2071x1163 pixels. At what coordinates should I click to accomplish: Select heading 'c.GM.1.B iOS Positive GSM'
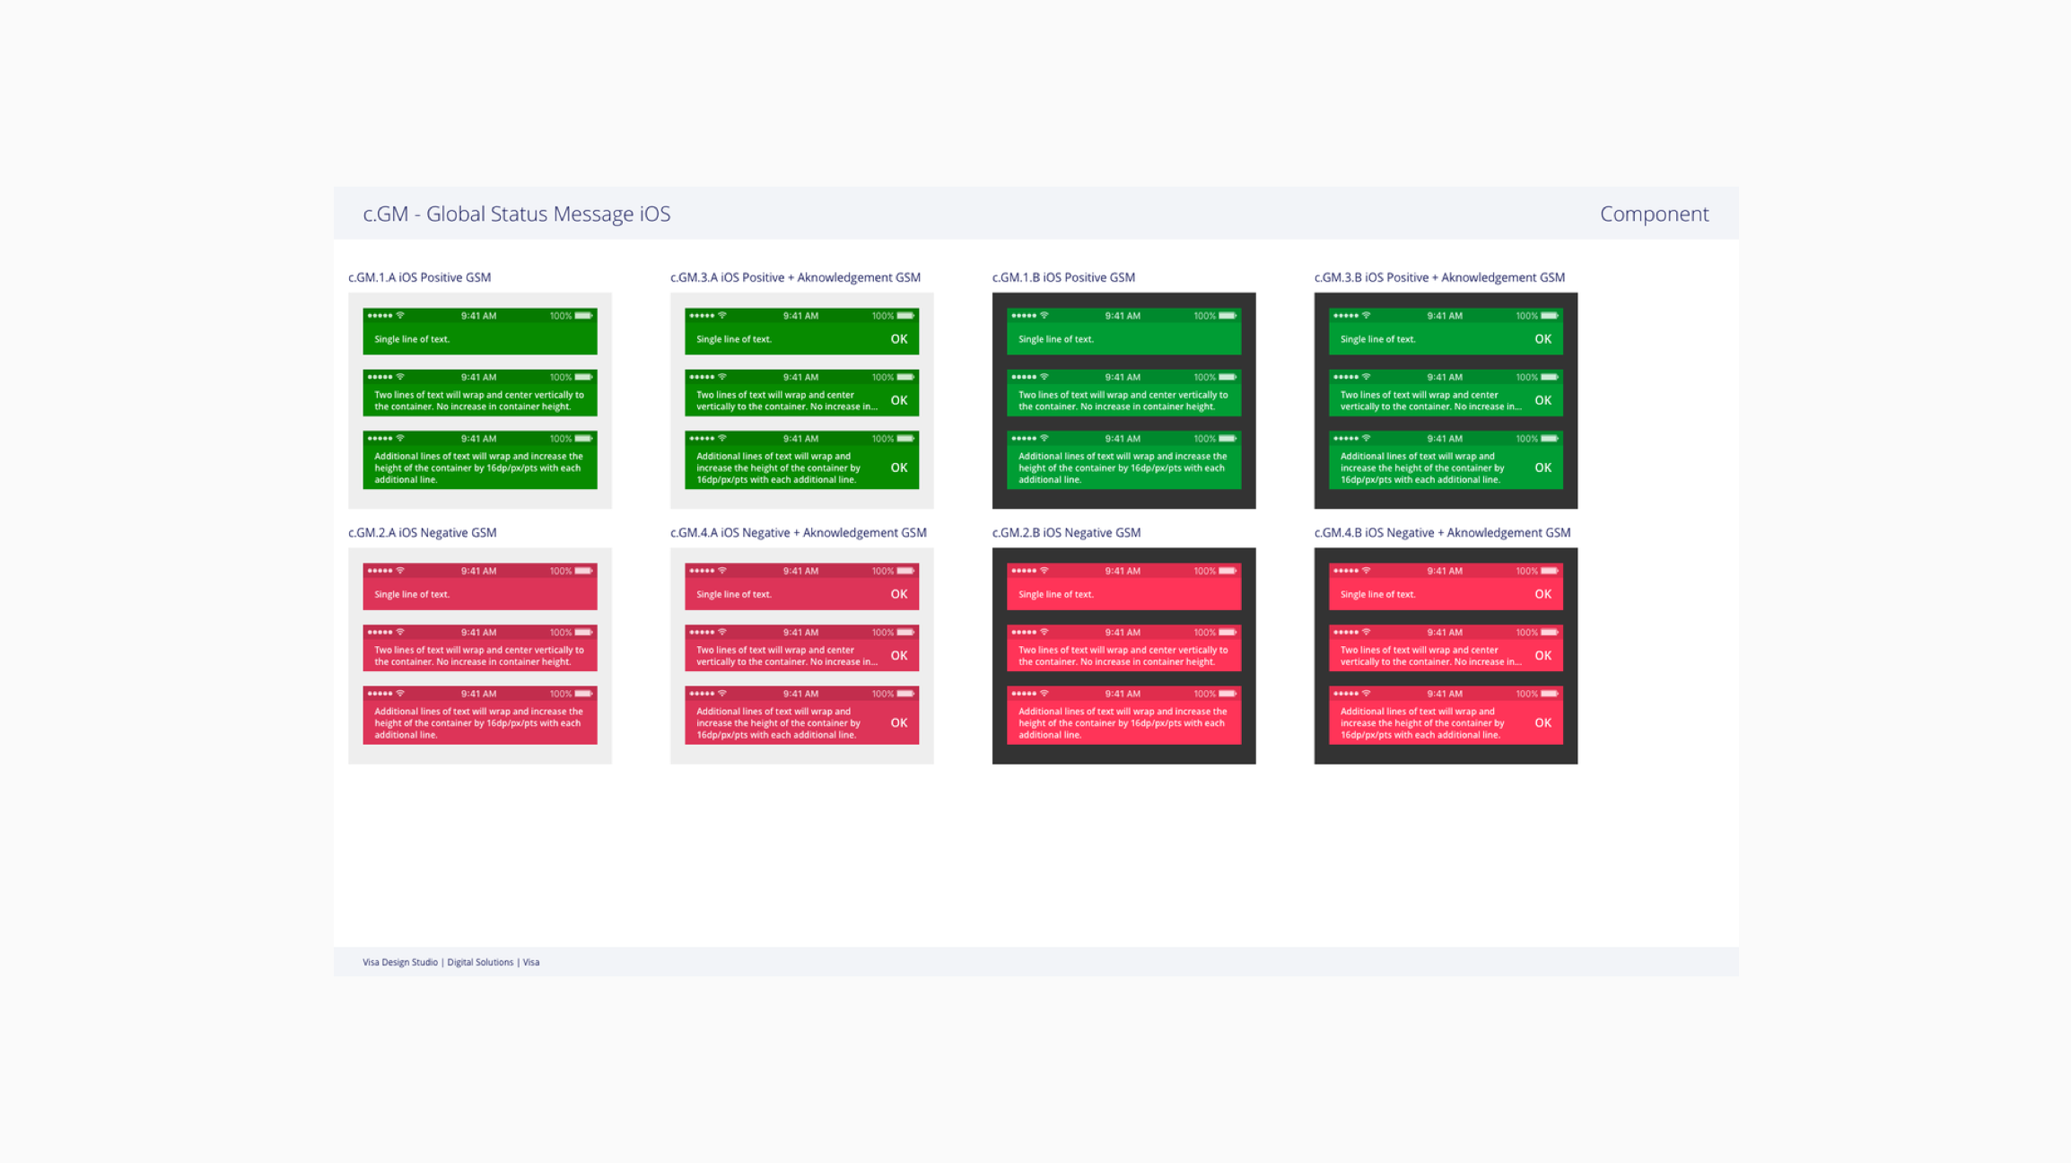[x=1063, y=277]
